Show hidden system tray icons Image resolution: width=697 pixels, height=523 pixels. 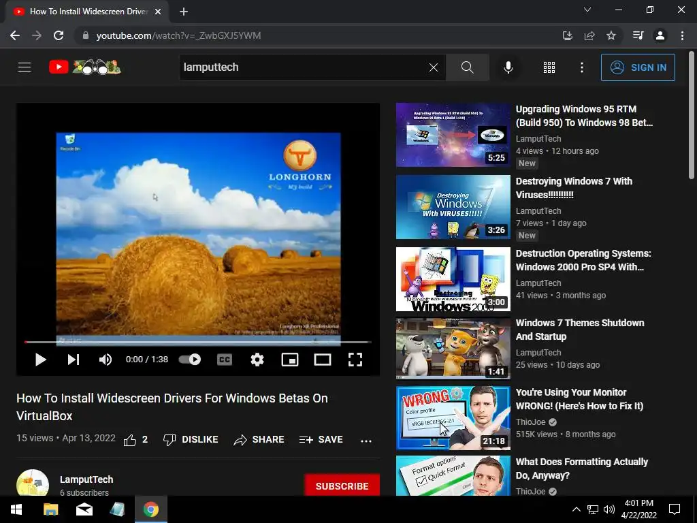[576, 509]
